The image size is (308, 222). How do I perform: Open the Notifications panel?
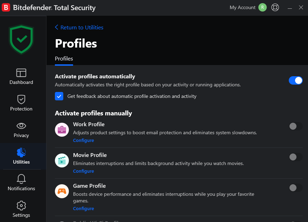click(21, 182)
